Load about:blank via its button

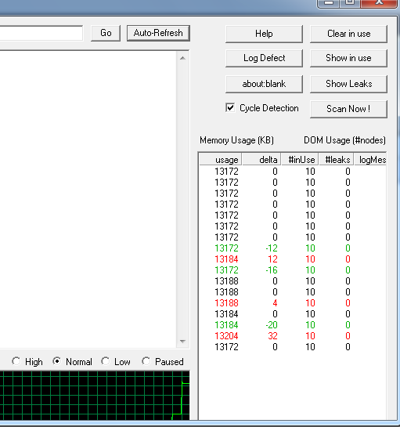[264, 84]
